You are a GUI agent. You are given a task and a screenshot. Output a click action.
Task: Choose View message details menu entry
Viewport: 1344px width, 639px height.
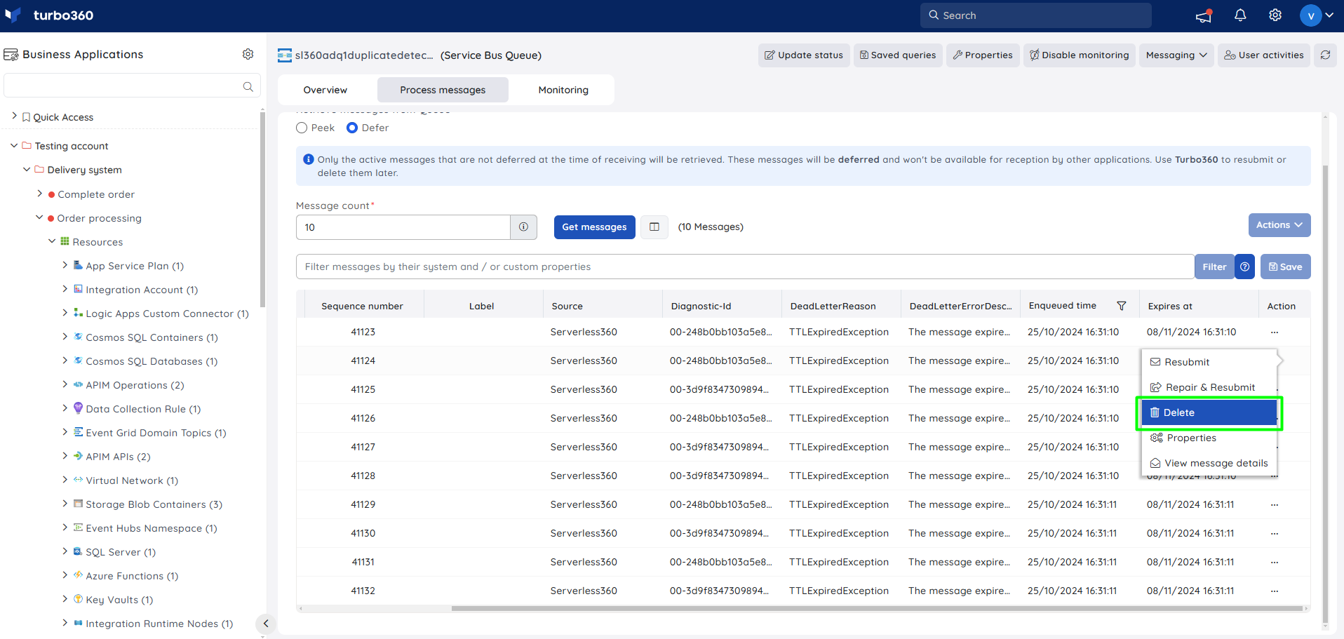1209,463
